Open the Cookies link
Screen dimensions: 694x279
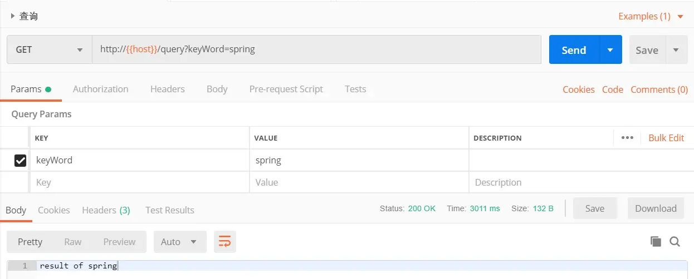pos(578,89)
